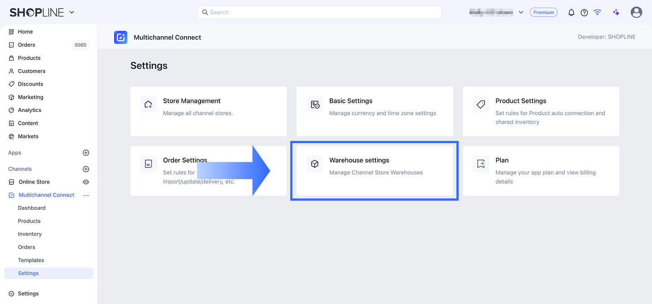Open the notifications bell
Image resolution: width=652 pixels, height=304 pixels.
coord(571,13)
